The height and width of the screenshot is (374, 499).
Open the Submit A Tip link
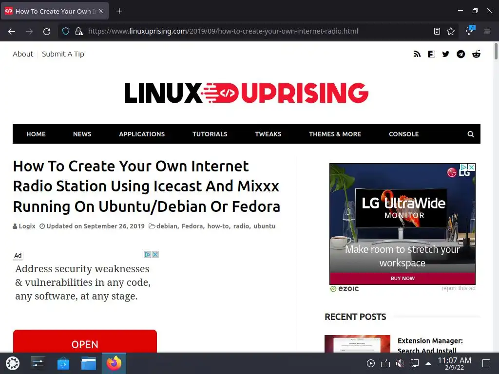coord(63,54)
